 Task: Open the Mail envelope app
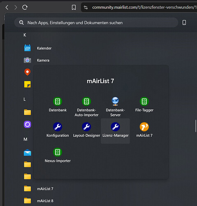(x=28, y=152)
